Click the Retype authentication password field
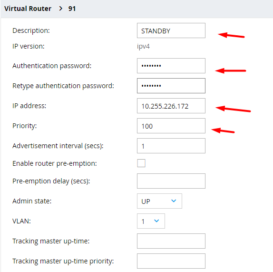The width and height of the screenshot is (273, 272). tap(171, 86)
